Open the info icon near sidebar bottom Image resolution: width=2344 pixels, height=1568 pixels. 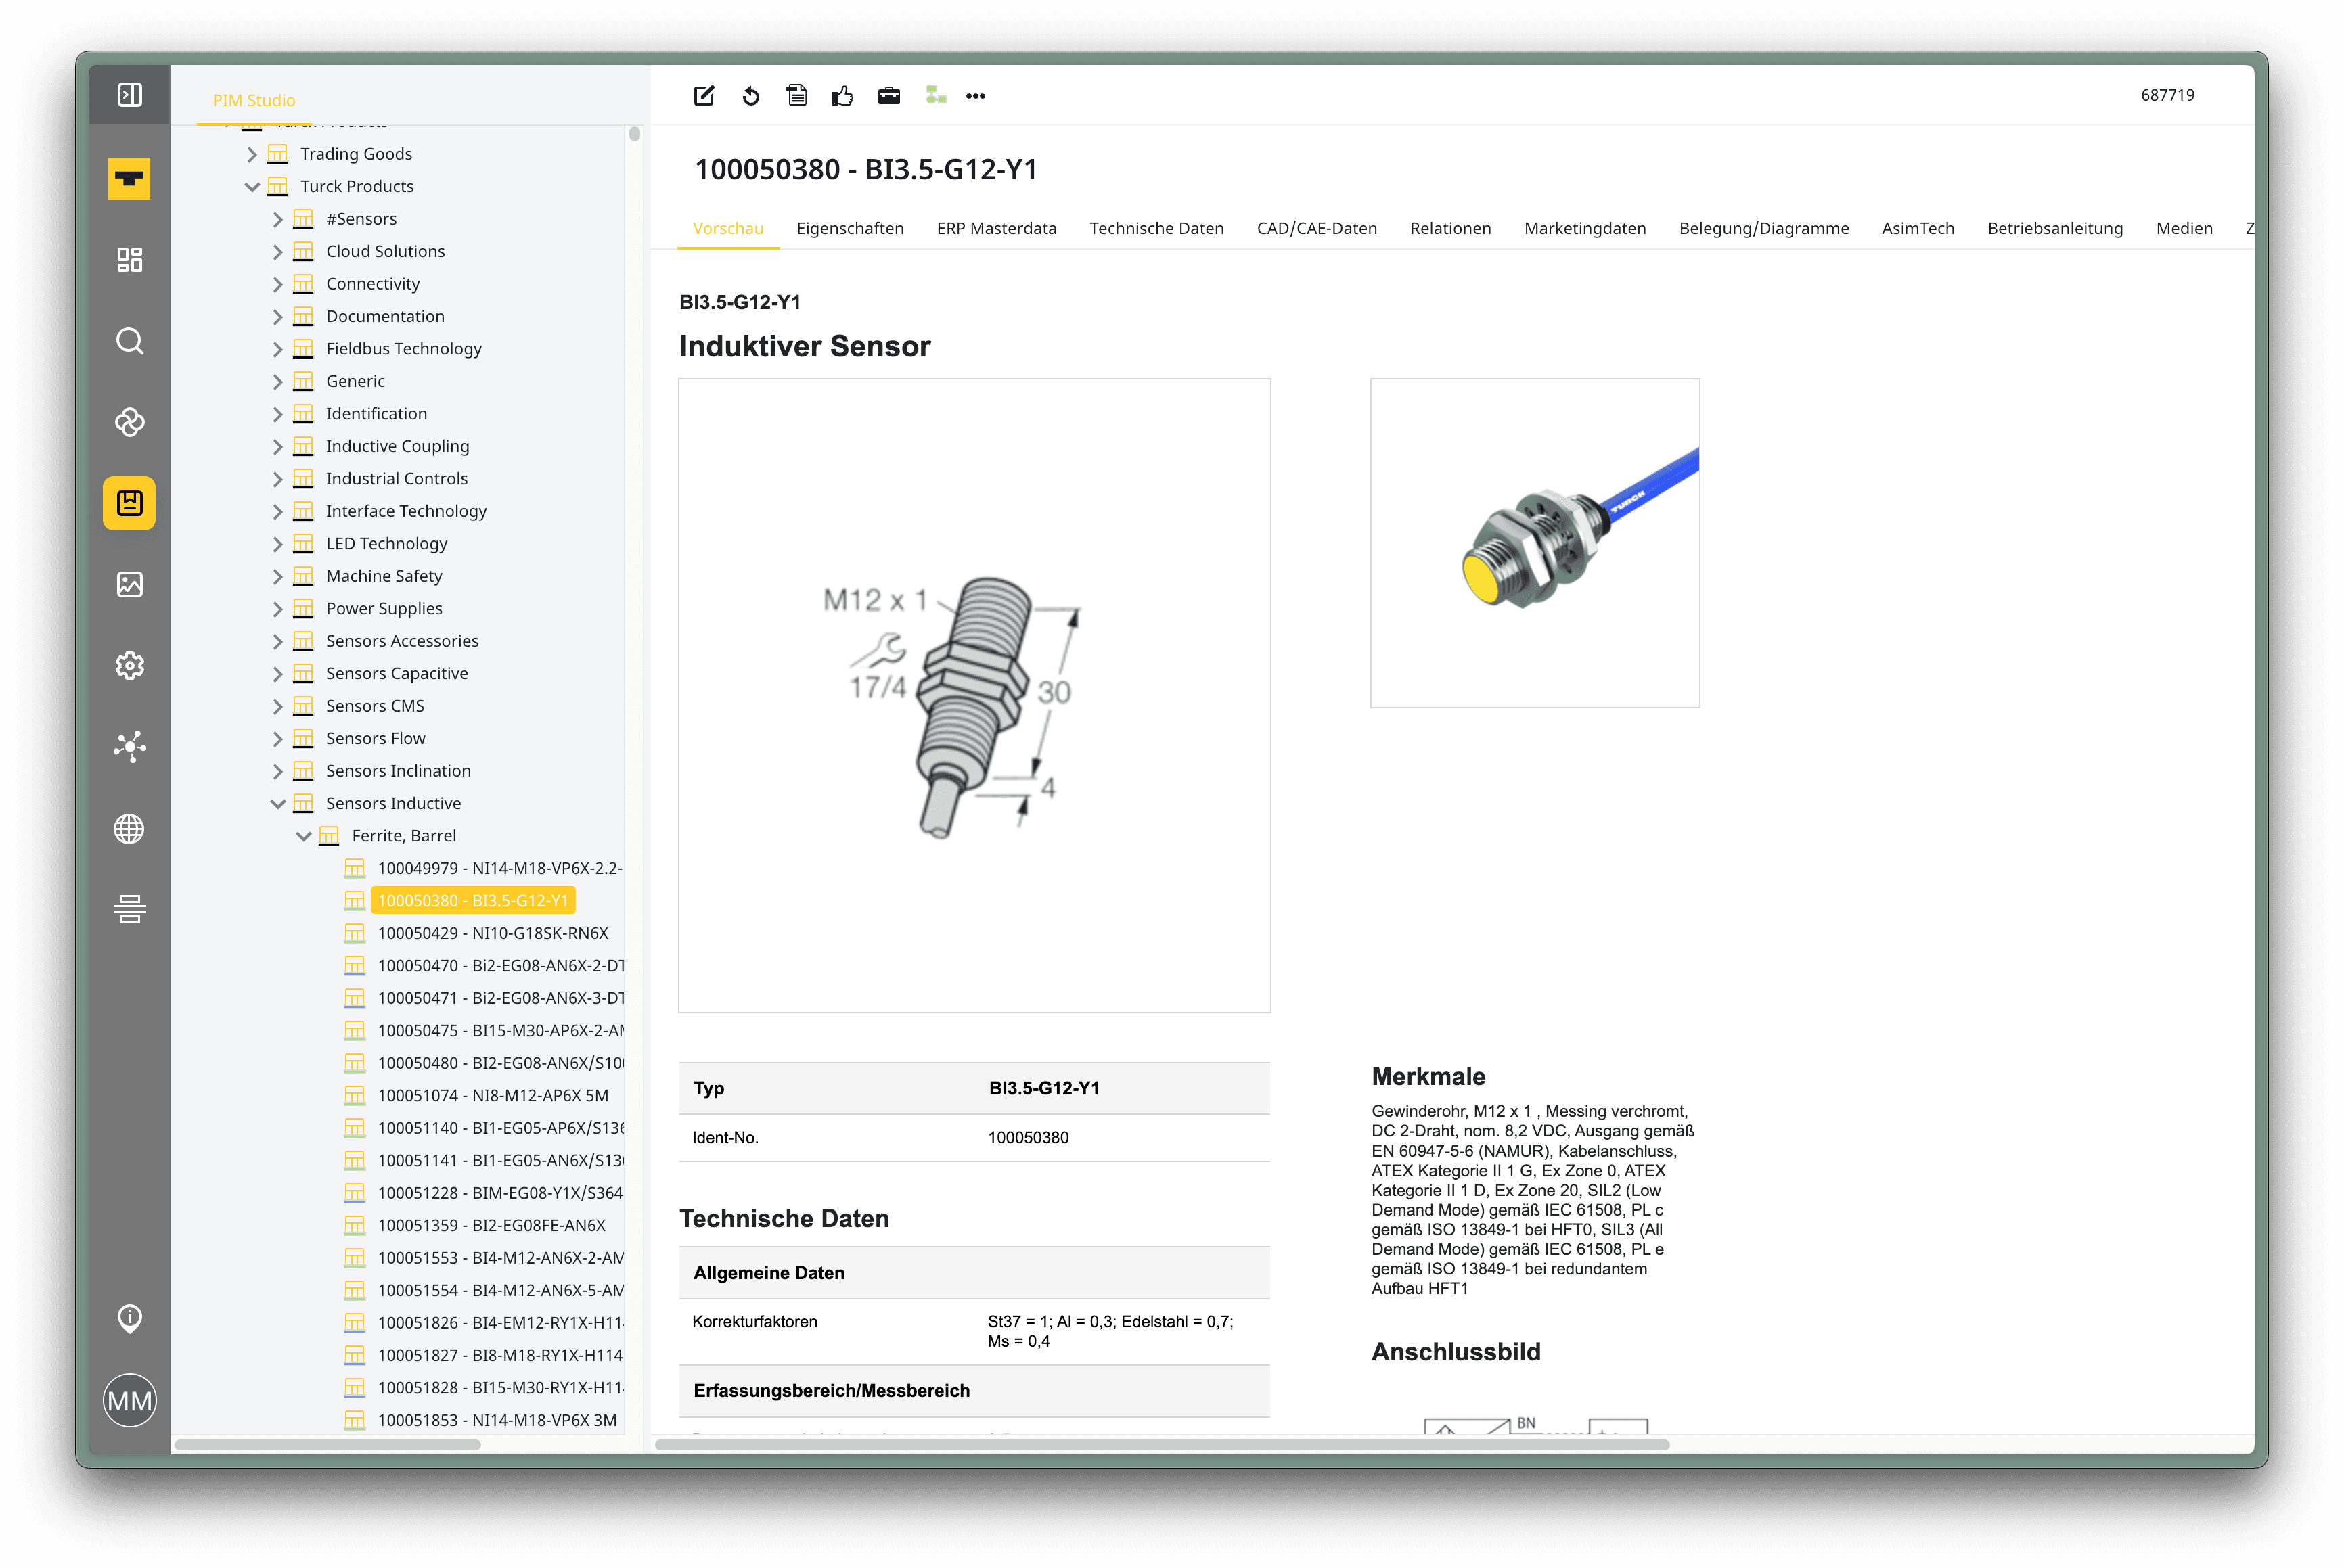point(129,1318)
